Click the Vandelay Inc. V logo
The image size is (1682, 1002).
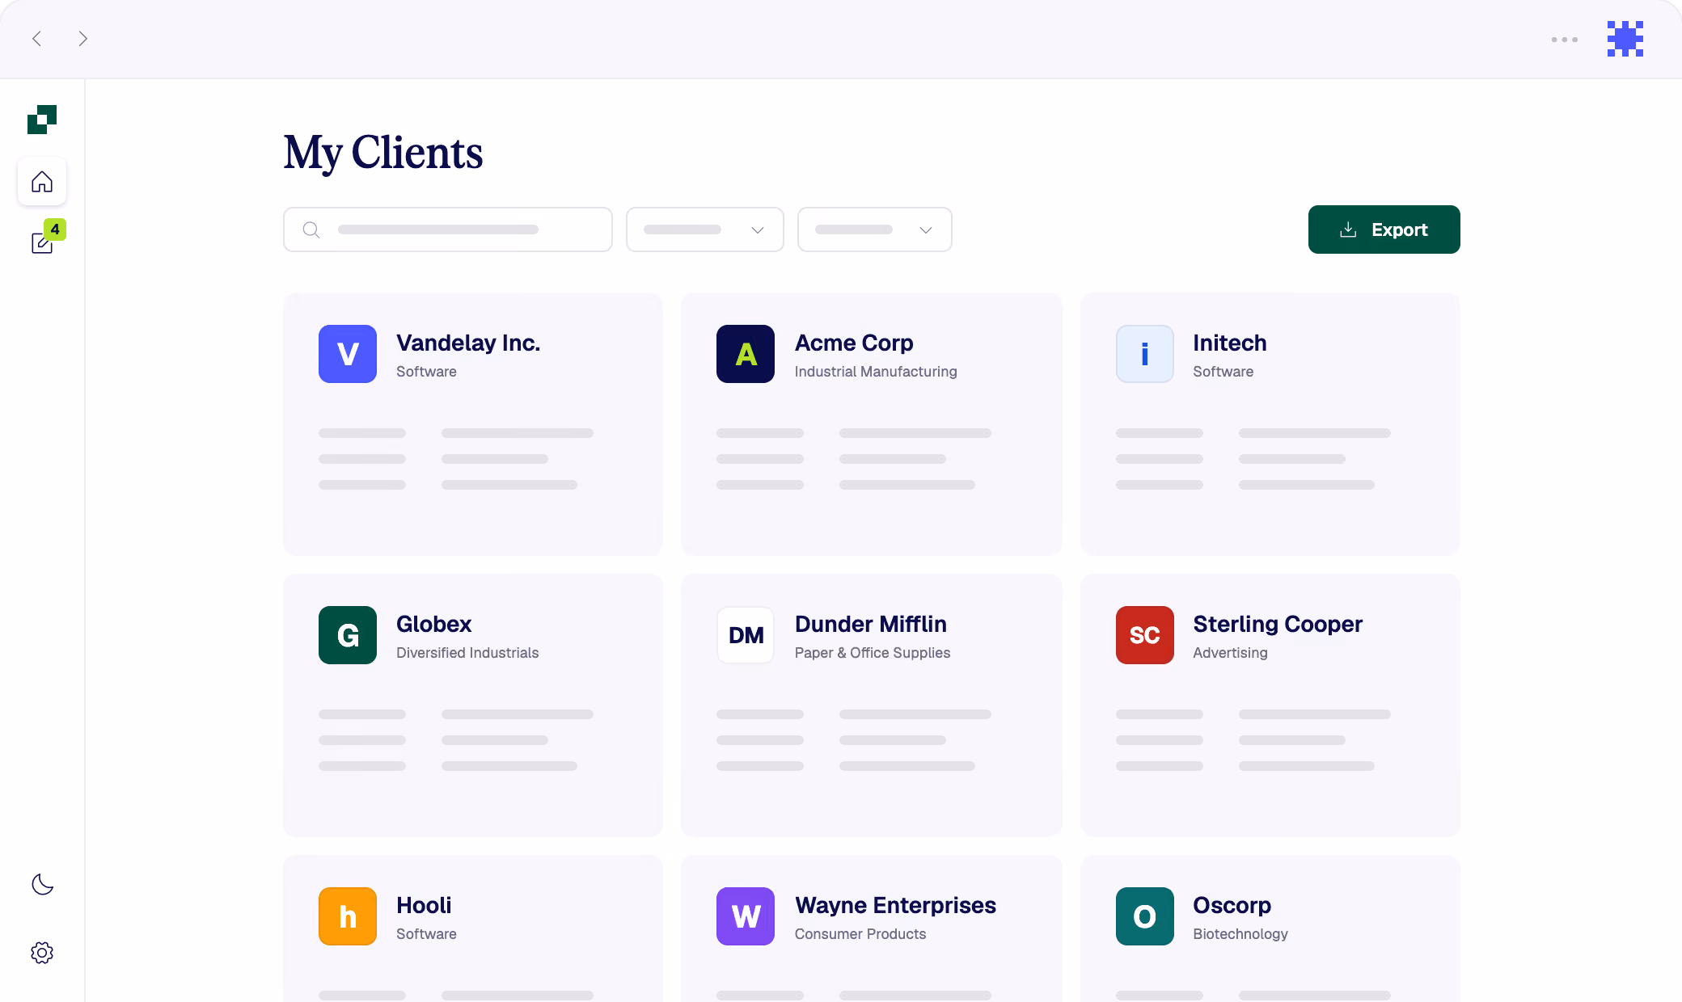click(348, 354)
